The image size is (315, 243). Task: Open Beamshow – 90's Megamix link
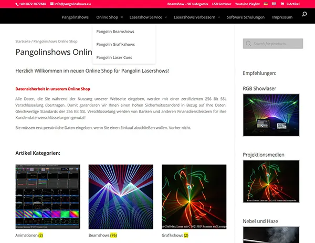tap(187, 4)
